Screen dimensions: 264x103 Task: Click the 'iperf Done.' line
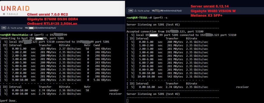coord(8,101)
